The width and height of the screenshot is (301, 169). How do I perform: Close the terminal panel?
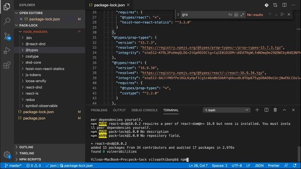293,110
